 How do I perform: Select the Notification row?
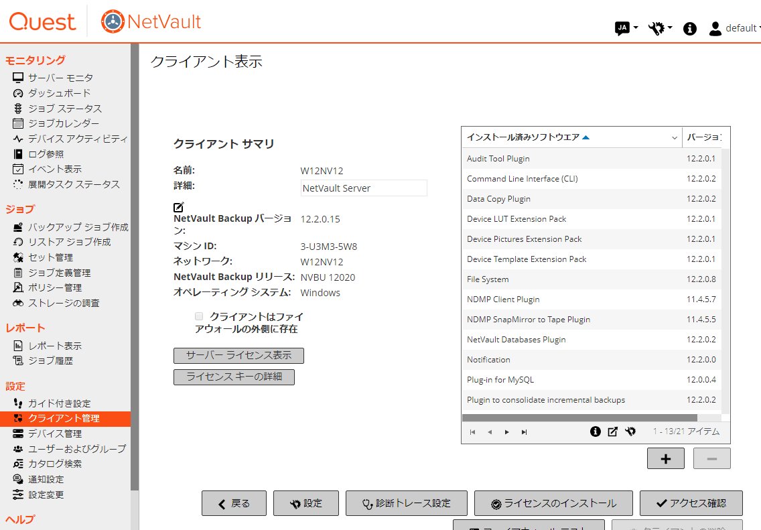pos(591,360)
